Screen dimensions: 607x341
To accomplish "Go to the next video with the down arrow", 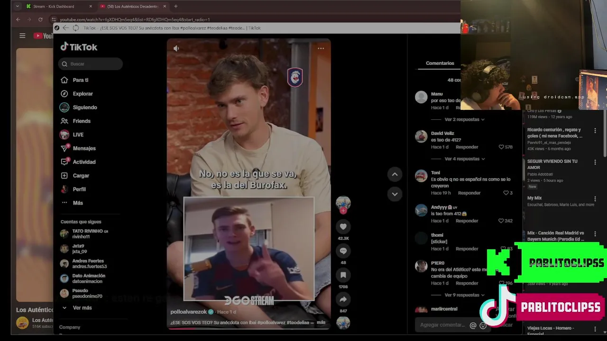I will pyautogui.click(x=395, y=194).
